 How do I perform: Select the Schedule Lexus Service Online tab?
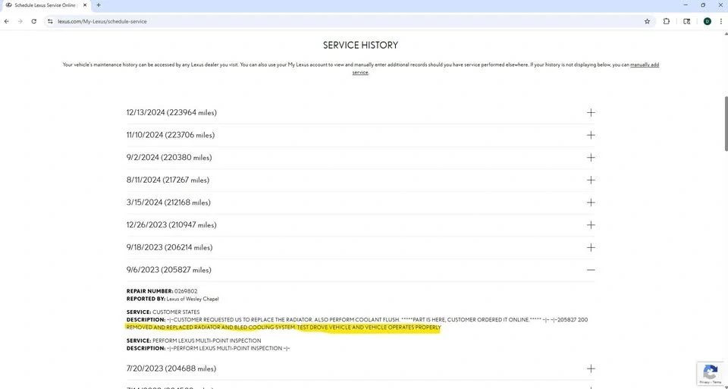click(x=45, y=5)
